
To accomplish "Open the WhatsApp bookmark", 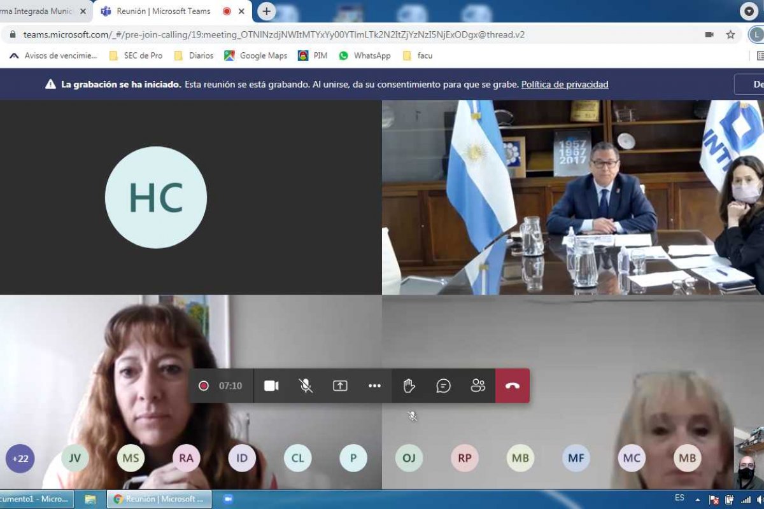I will click(x=365, y=55).
